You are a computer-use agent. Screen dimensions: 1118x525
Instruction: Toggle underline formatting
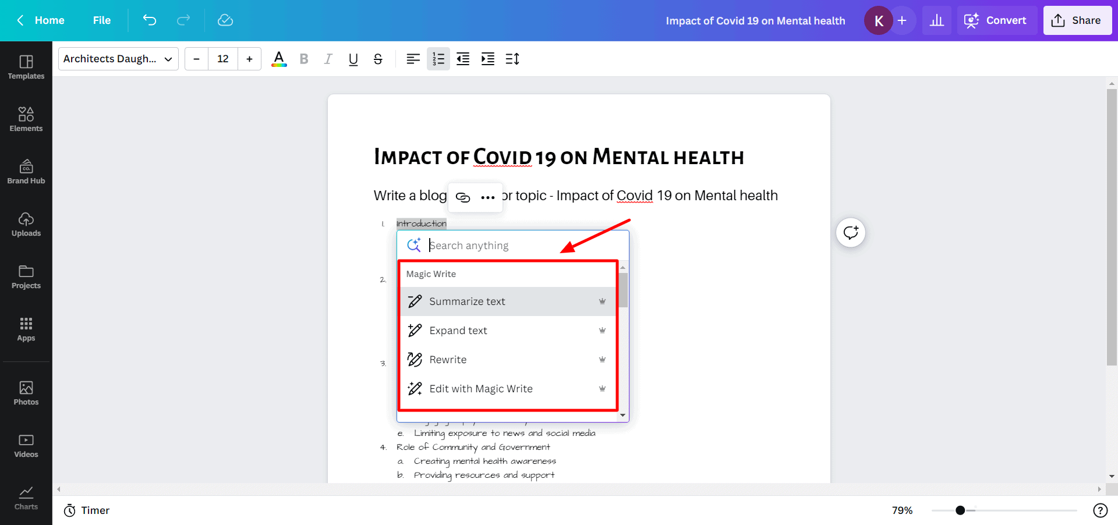pos(353,59)
